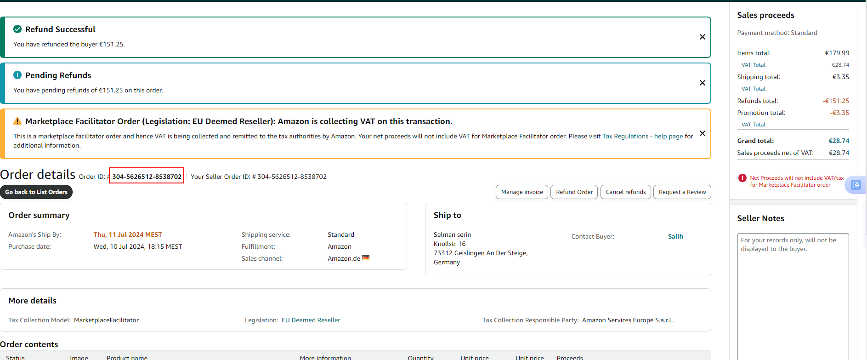Dismiss the Refund Successful notification
Viewport: 867px width, 360px height.
(702, 37)
